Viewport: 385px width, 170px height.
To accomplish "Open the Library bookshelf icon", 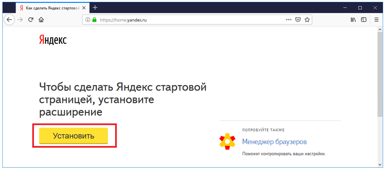I will [353, 20].
